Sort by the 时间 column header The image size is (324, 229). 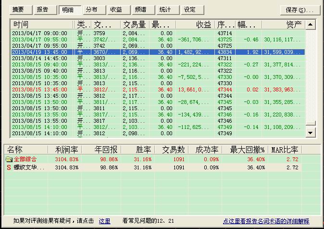42,25
